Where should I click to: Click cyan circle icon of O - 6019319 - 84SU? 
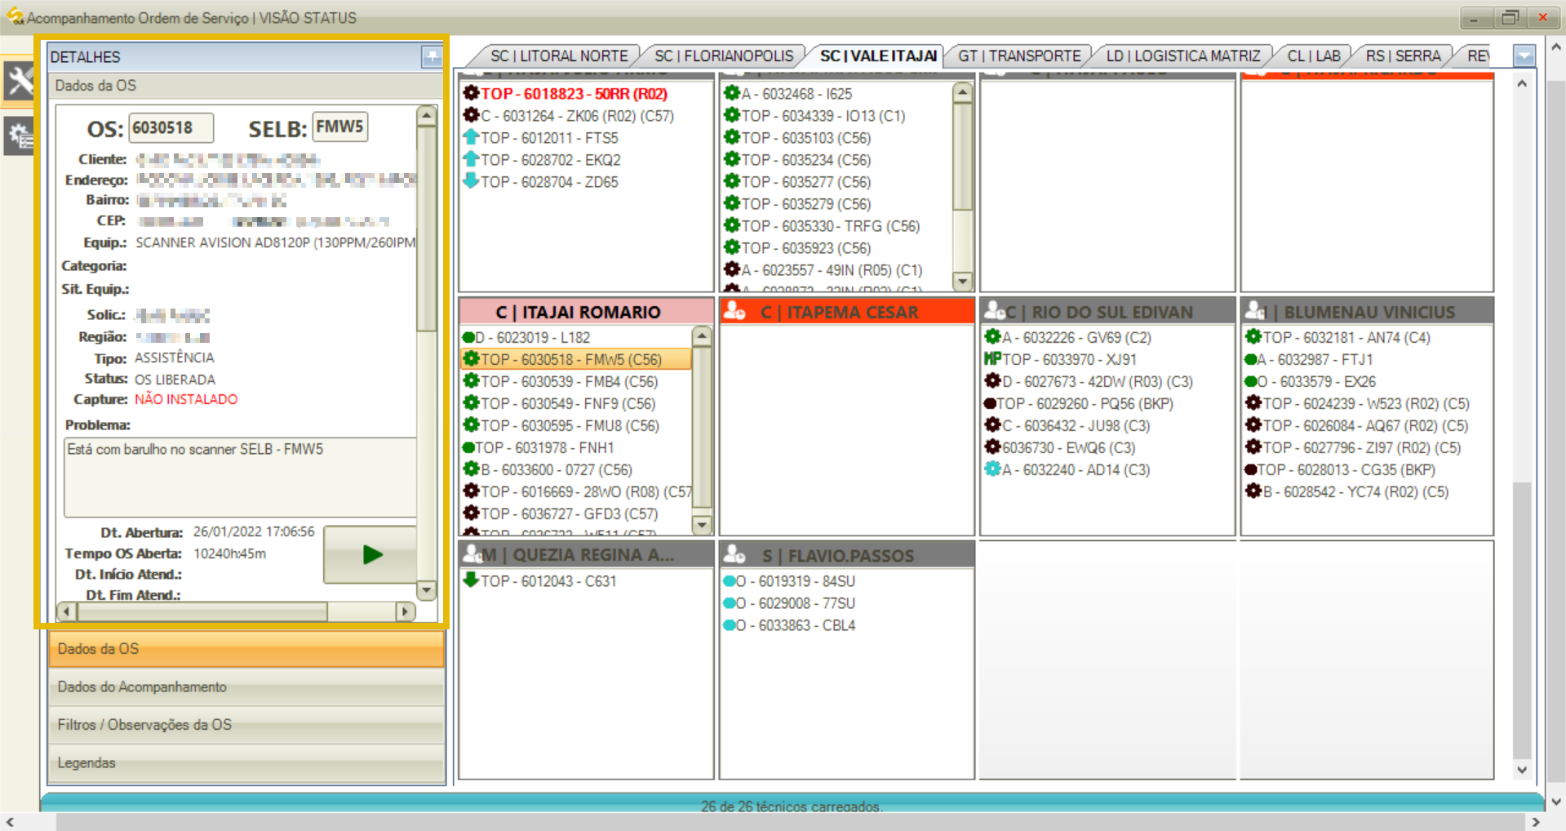(x=729, y=581)
